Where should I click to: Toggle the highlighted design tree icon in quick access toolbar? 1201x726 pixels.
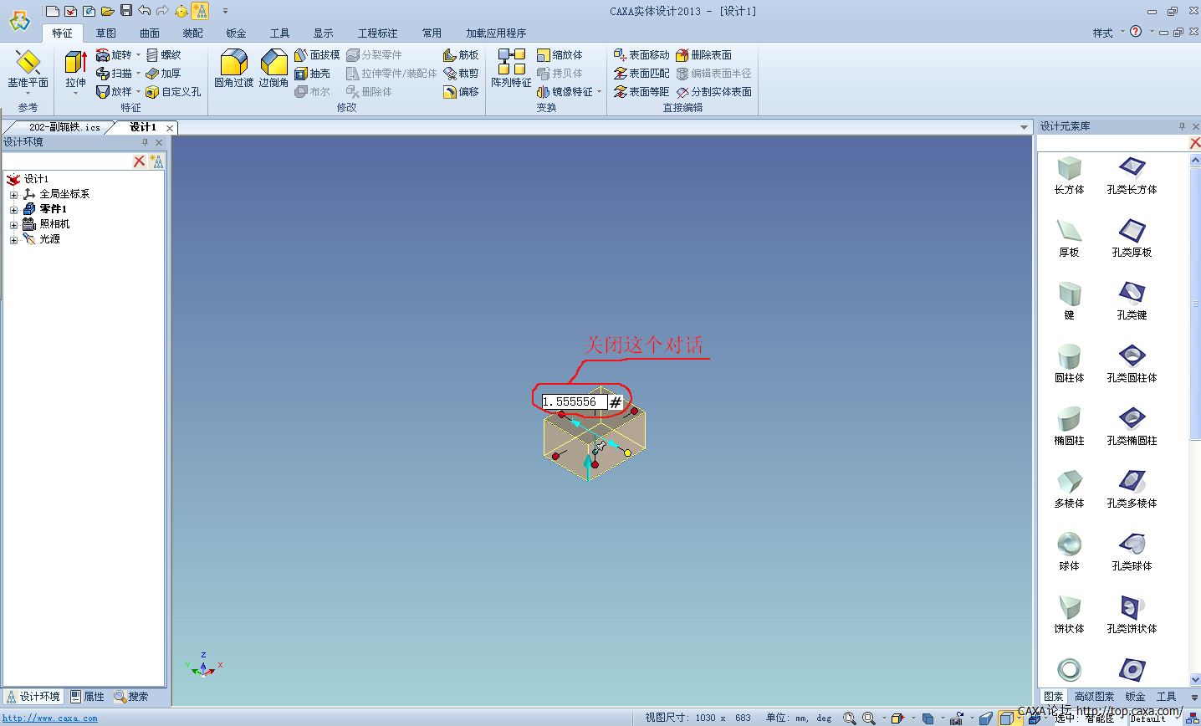click(200, 11)
